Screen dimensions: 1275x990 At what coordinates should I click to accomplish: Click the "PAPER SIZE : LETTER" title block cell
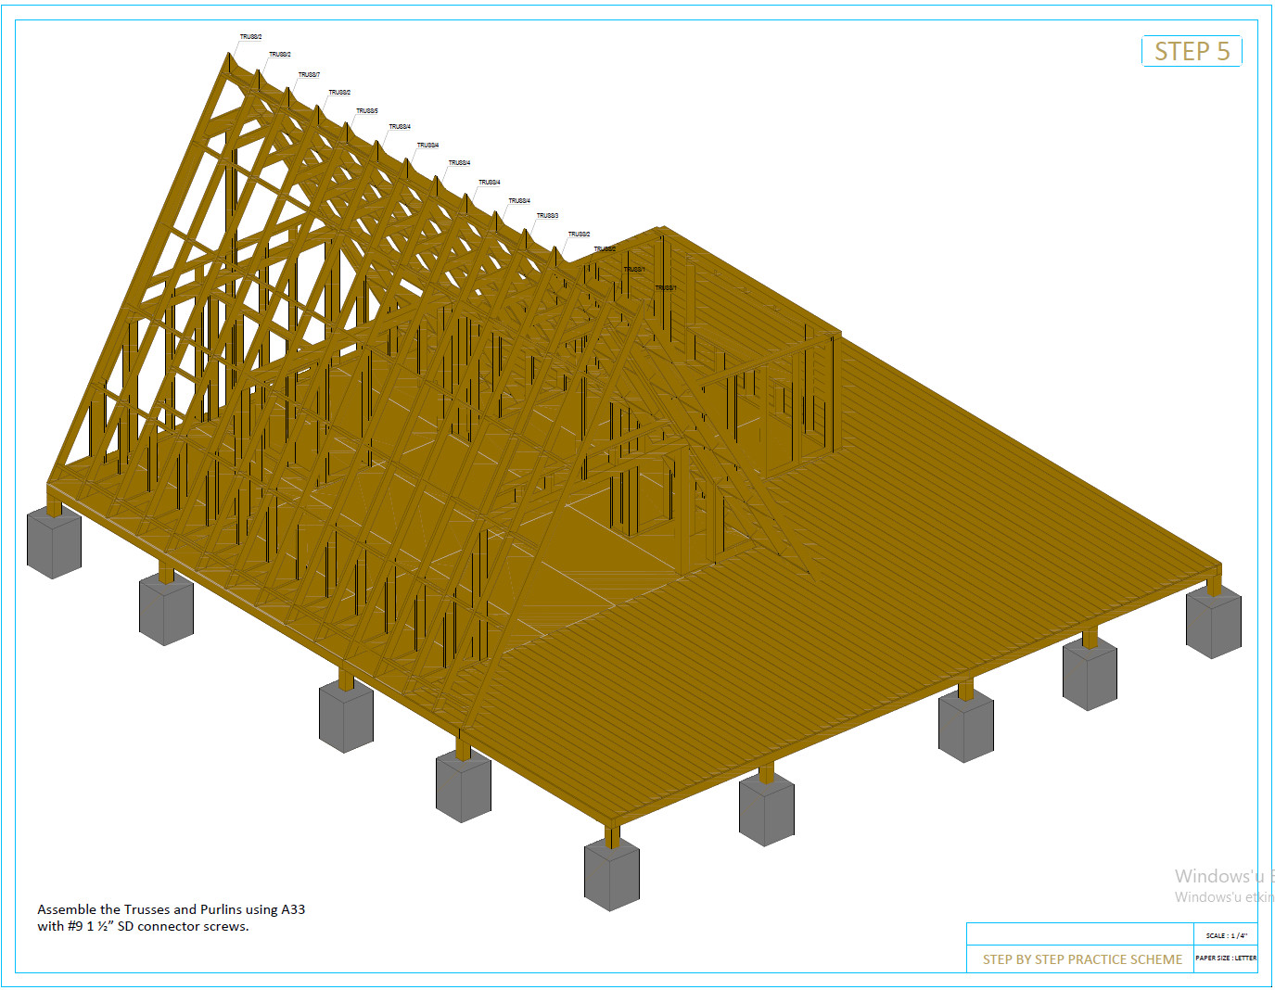pos(1226,958)
